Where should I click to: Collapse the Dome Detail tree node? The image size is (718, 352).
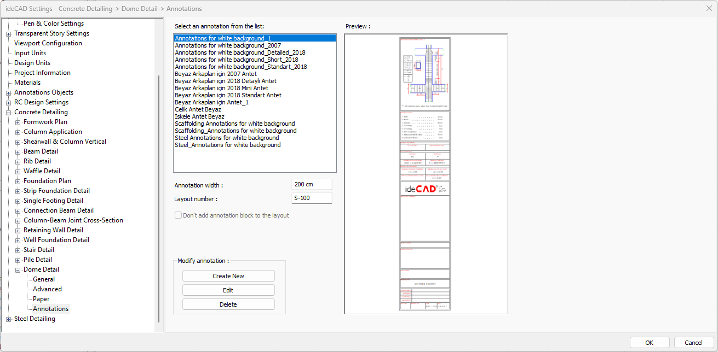(18, 269)
